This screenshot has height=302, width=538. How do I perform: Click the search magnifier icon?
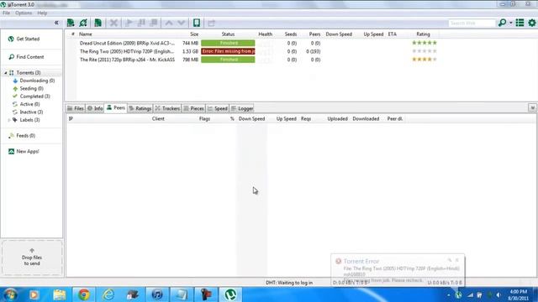click(503, 23)
